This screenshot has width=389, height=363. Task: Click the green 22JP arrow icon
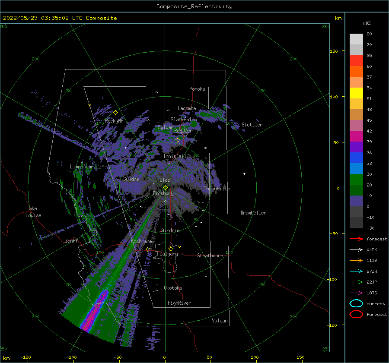356,282
